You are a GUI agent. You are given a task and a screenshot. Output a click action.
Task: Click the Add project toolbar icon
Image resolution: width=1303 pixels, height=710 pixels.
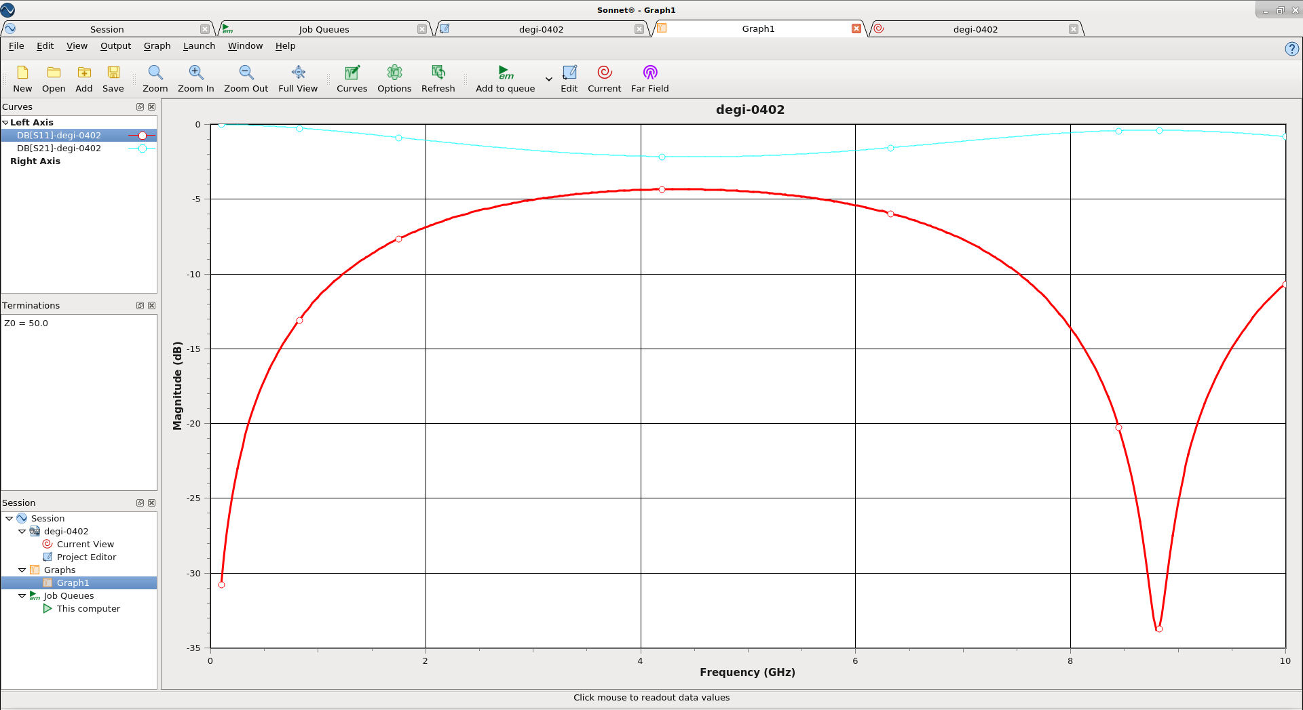[84, 79]
